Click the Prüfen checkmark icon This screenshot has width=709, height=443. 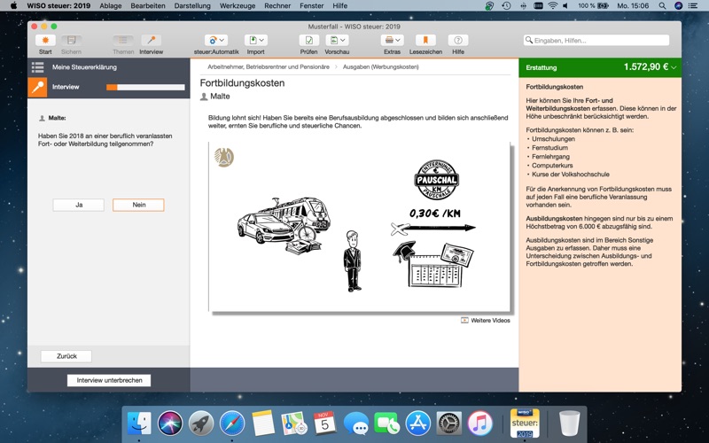pyautogui.click(x=308, y=41)
